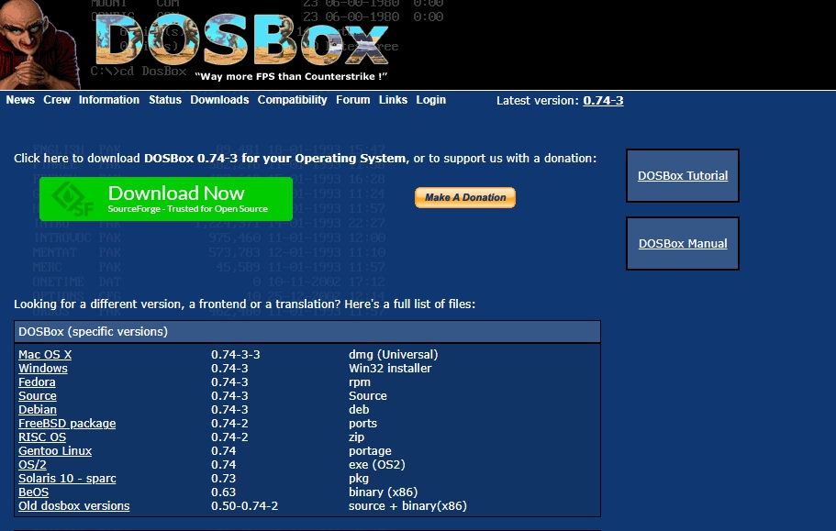Click the FreeBSD package link
This screenshot has width=836, height=531.
(x=67, y=424)
